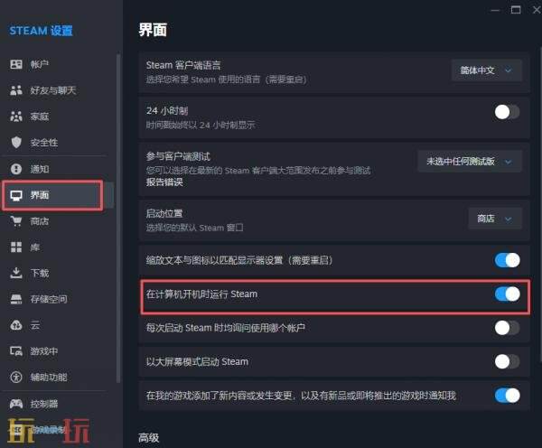Open 好友与聊天 settings section
542x448 pixels.
pos(58,90)
